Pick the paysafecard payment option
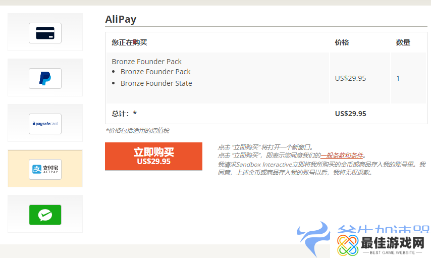The height and width of the screenshot is (258, 431). click(x=45, y=124)
